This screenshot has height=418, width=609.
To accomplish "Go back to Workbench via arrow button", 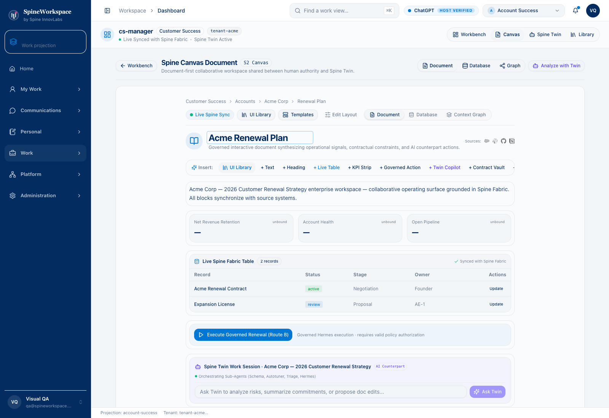I will click(x=136, y=66).
